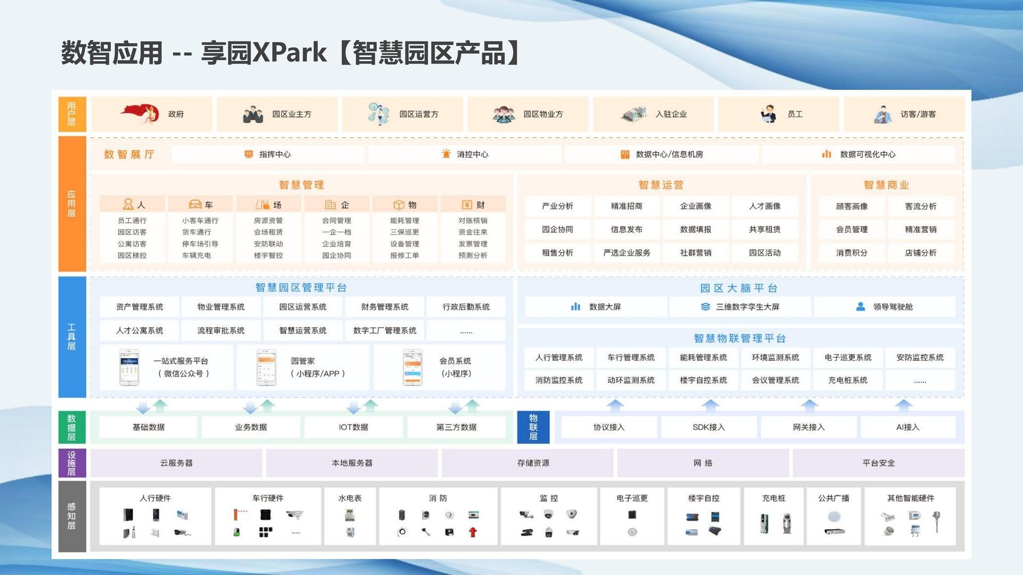Click the 数据中心/信息机房 server icon
1023x575 pixels.
625,154
